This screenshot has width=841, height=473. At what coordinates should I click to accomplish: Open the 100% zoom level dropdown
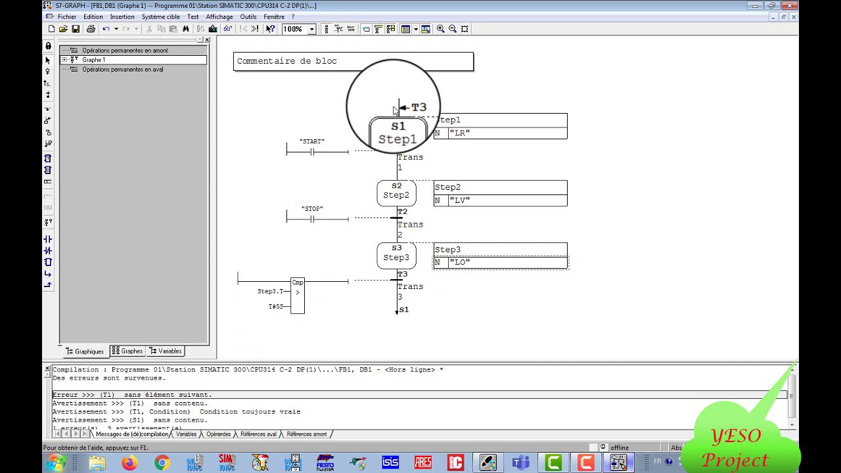click(311, 29)
